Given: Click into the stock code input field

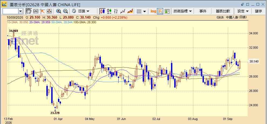Looking at the screenshot, I should 11,11.
